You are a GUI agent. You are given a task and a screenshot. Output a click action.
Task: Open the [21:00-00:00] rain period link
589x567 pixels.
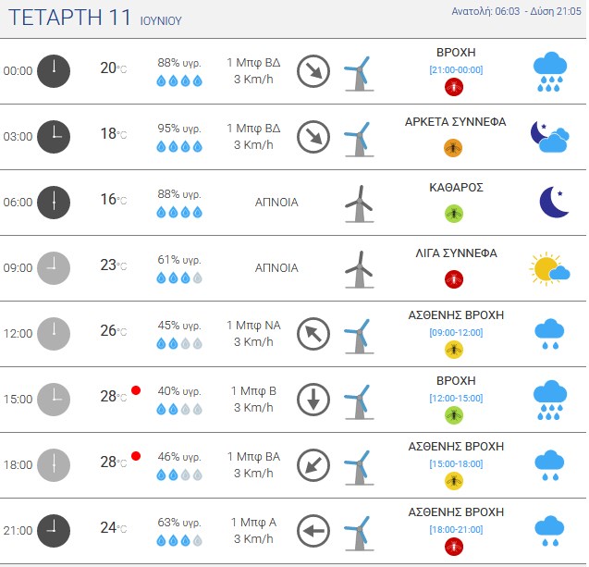(x=456, y=70)
